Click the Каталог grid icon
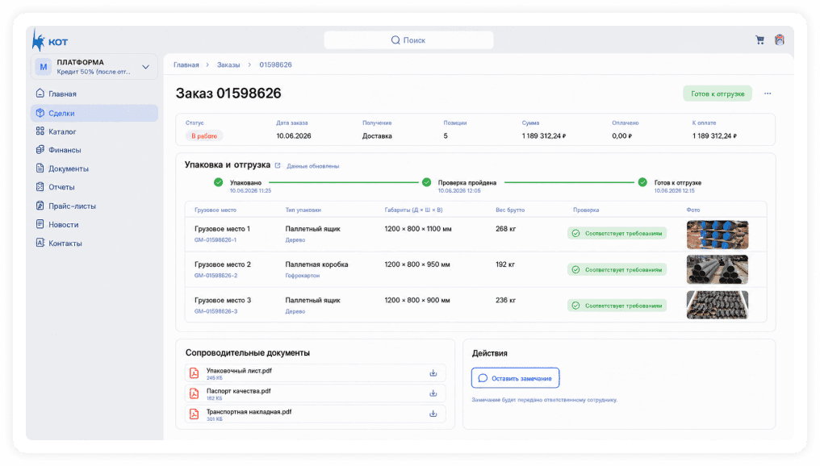The width and height of the screenshot is (820, 466). click(40, 131)
